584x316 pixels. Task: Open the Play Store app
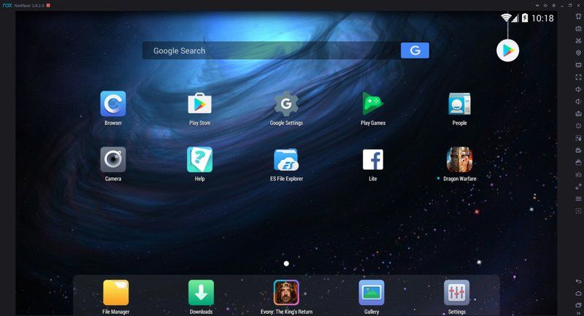click(x=199, y=104)
